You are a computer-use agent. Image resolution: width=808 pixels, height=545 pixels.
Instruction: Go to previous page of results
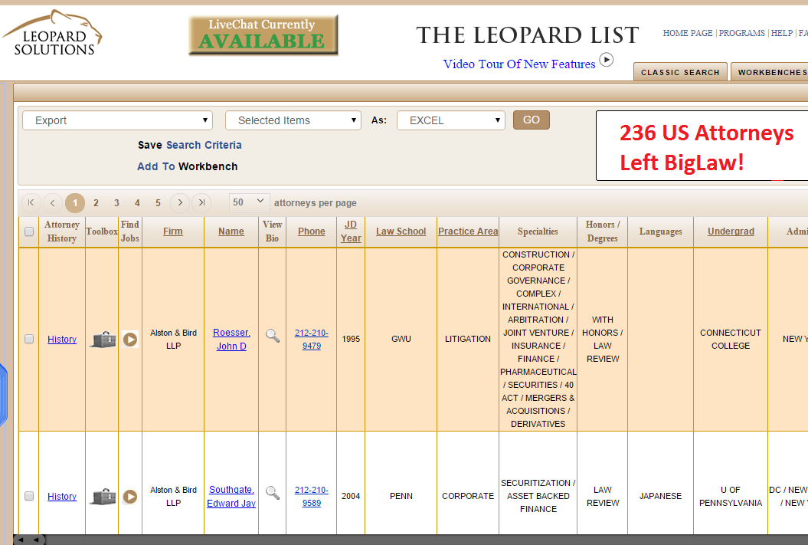pos(53,202)
